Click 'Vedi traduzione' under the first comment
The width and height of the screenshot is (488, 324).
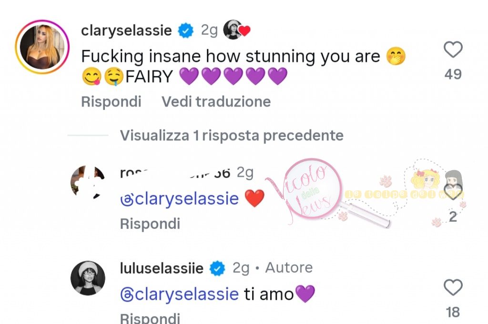[216, 101]
